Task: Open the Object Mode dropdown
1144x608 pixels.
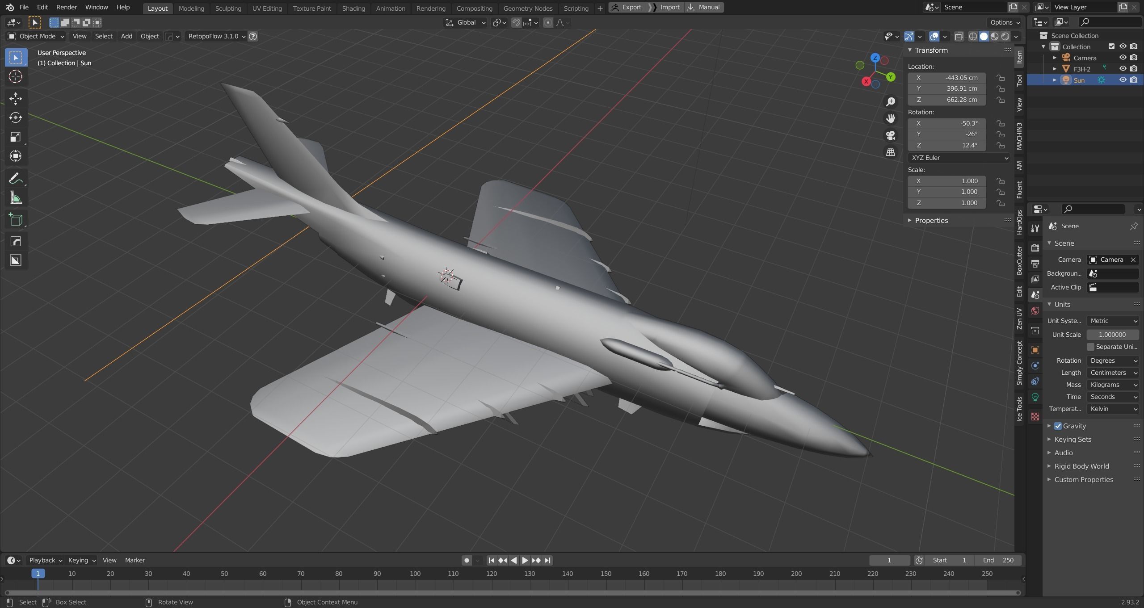Action: (x=36, y=36)
